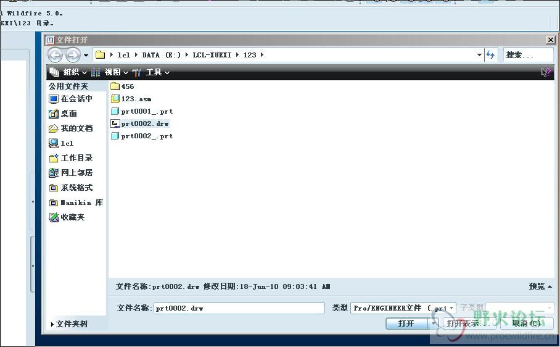560x347 pixels.
Task: Click the 123.asm assembly file icon
Action: 115,99
